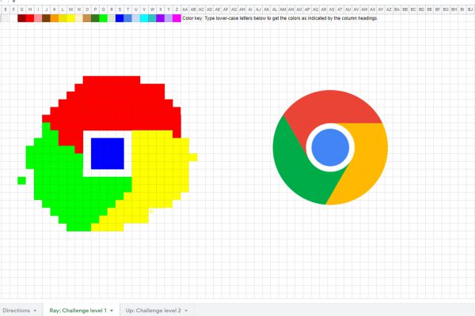
Task: Select the Chrome logo reference image
Action: coord(330,147)
